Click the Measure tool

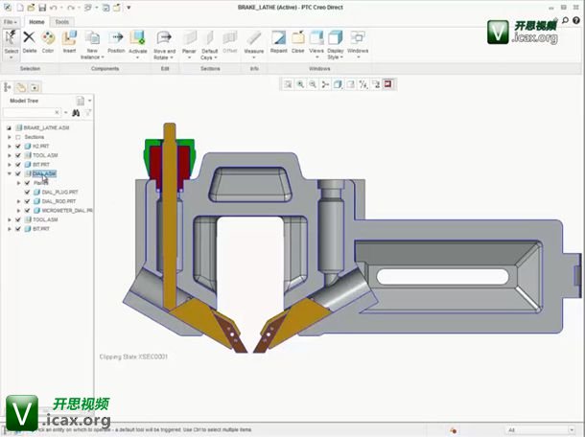point(254,40)
